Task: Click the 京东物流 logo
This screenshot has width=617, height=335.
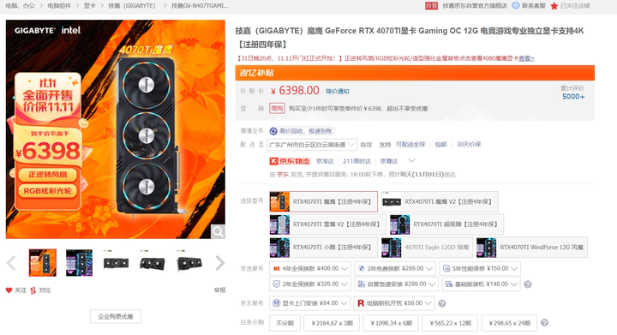Action: click(x=290, y=161)
